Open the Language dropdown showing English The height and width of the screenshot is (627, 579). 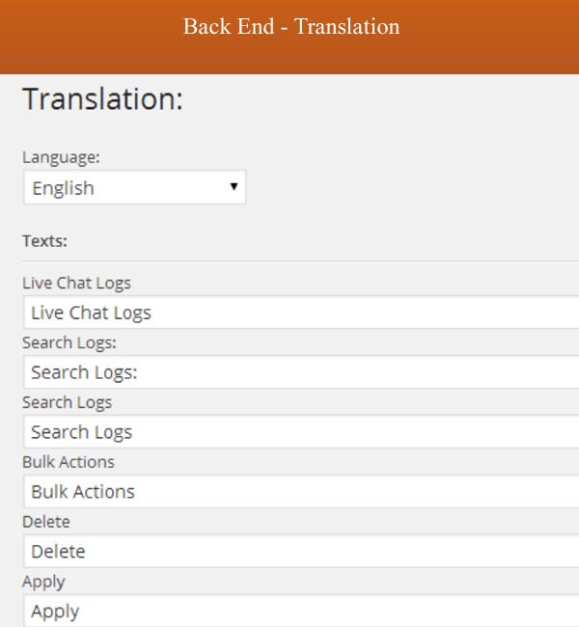(135, 187)
